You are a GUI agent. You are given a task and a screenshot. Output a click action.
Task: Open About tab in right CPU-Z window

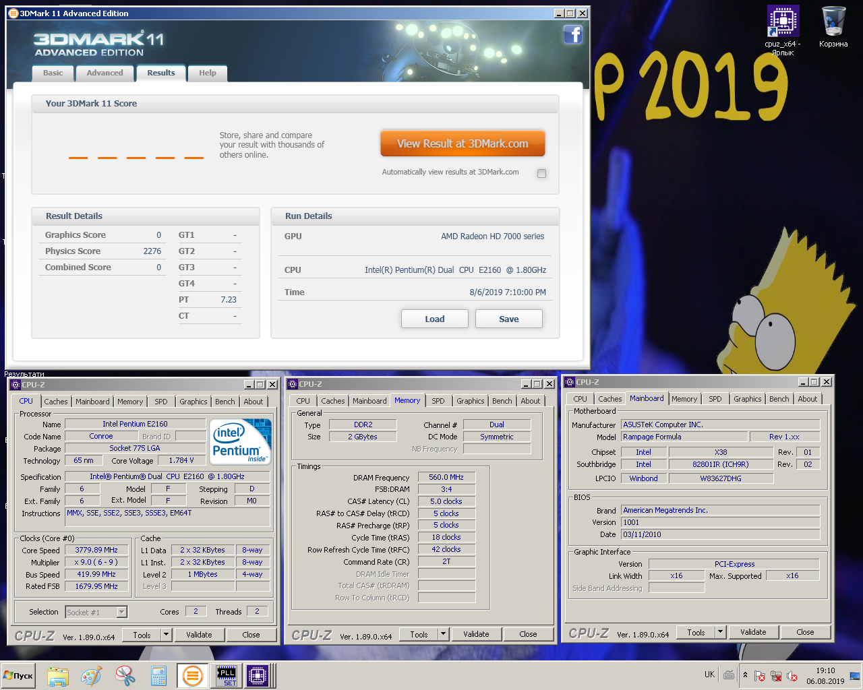click(808, 399)
